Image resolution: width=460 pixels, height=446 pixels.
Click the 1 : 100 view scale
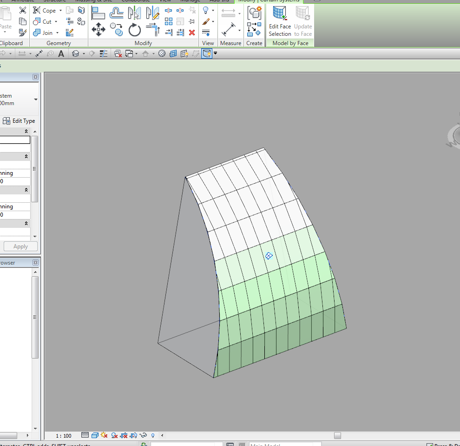click(x=64, y=436)
